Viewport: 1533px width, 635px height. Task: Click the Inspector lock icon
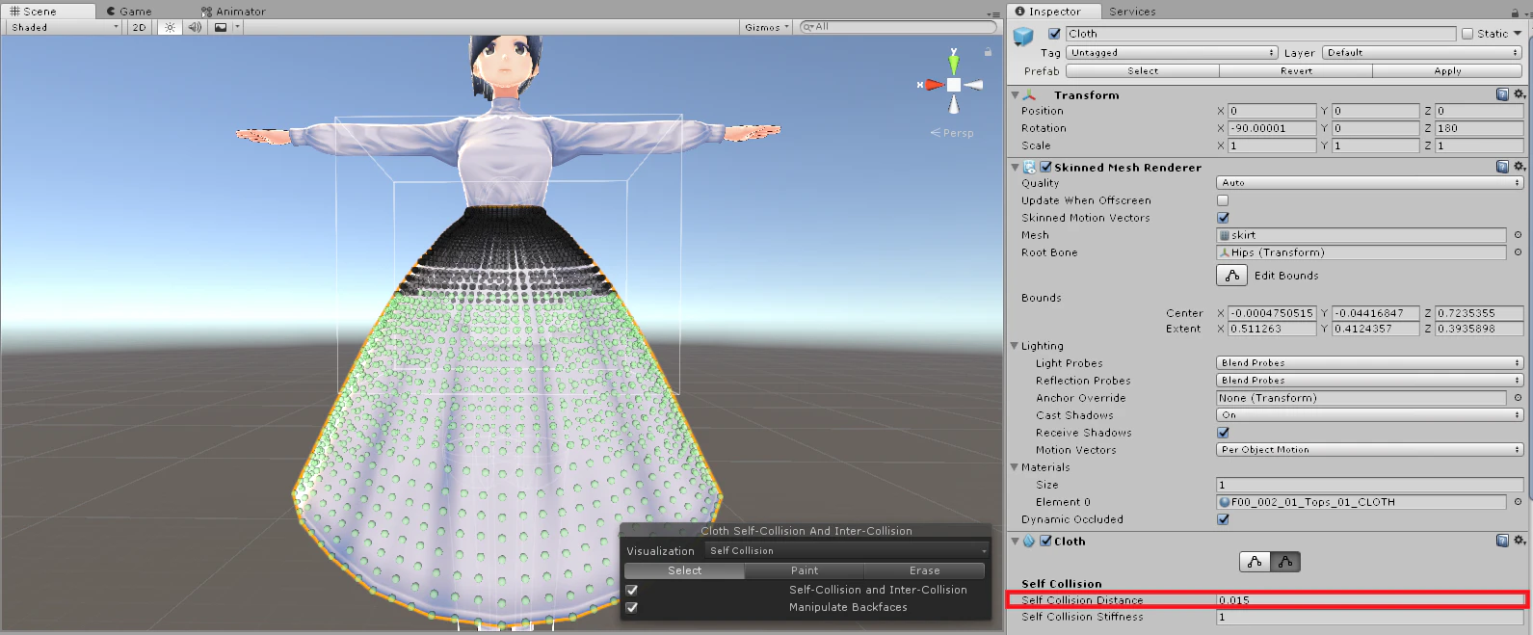pyautogui.click(x=1516, y=13)
